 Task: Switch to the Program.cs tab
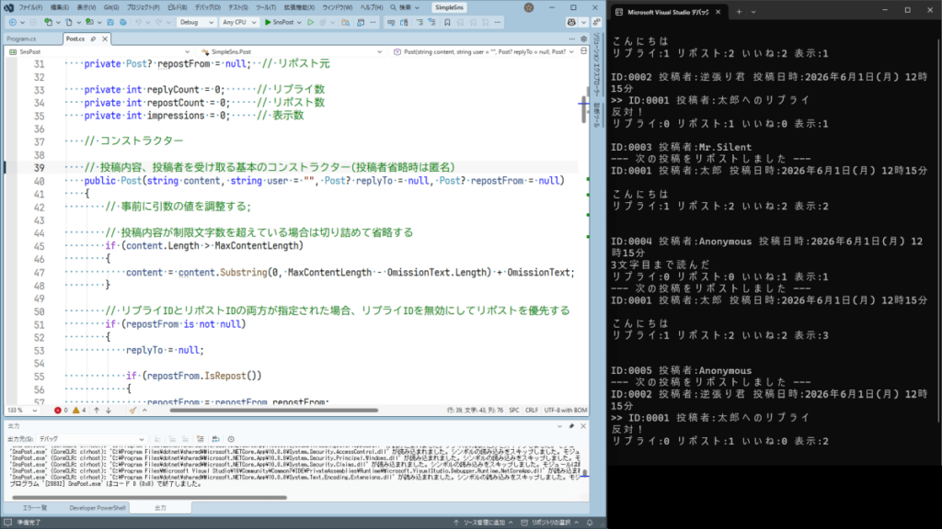[x=22, y=39]
